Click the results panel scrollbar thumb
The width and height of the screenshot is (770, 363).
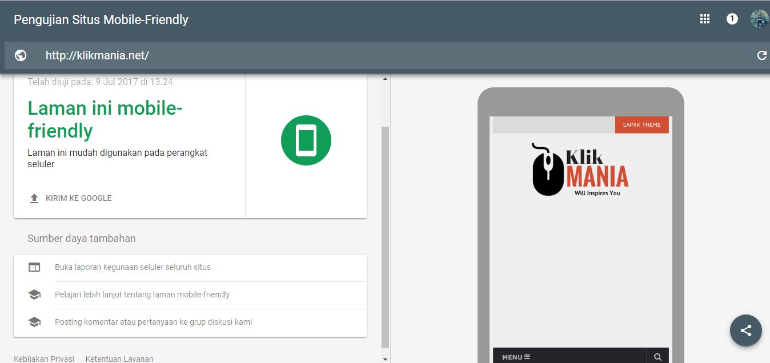point(385,237)
